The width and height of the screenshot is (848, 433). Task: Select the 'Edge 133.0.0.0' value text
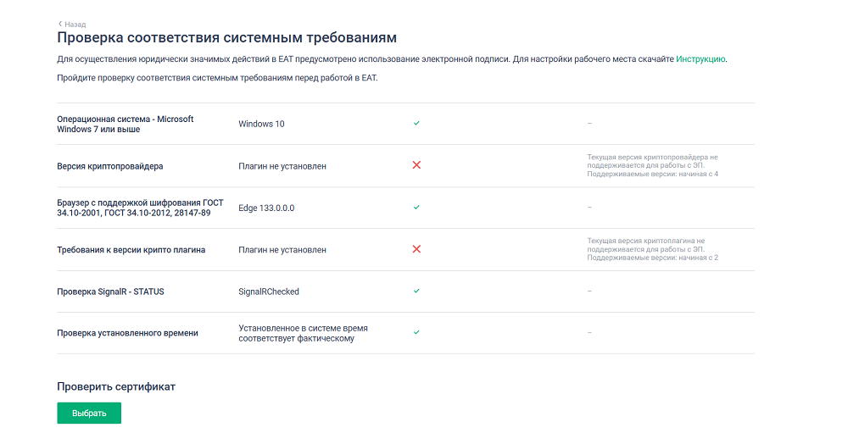266,208
